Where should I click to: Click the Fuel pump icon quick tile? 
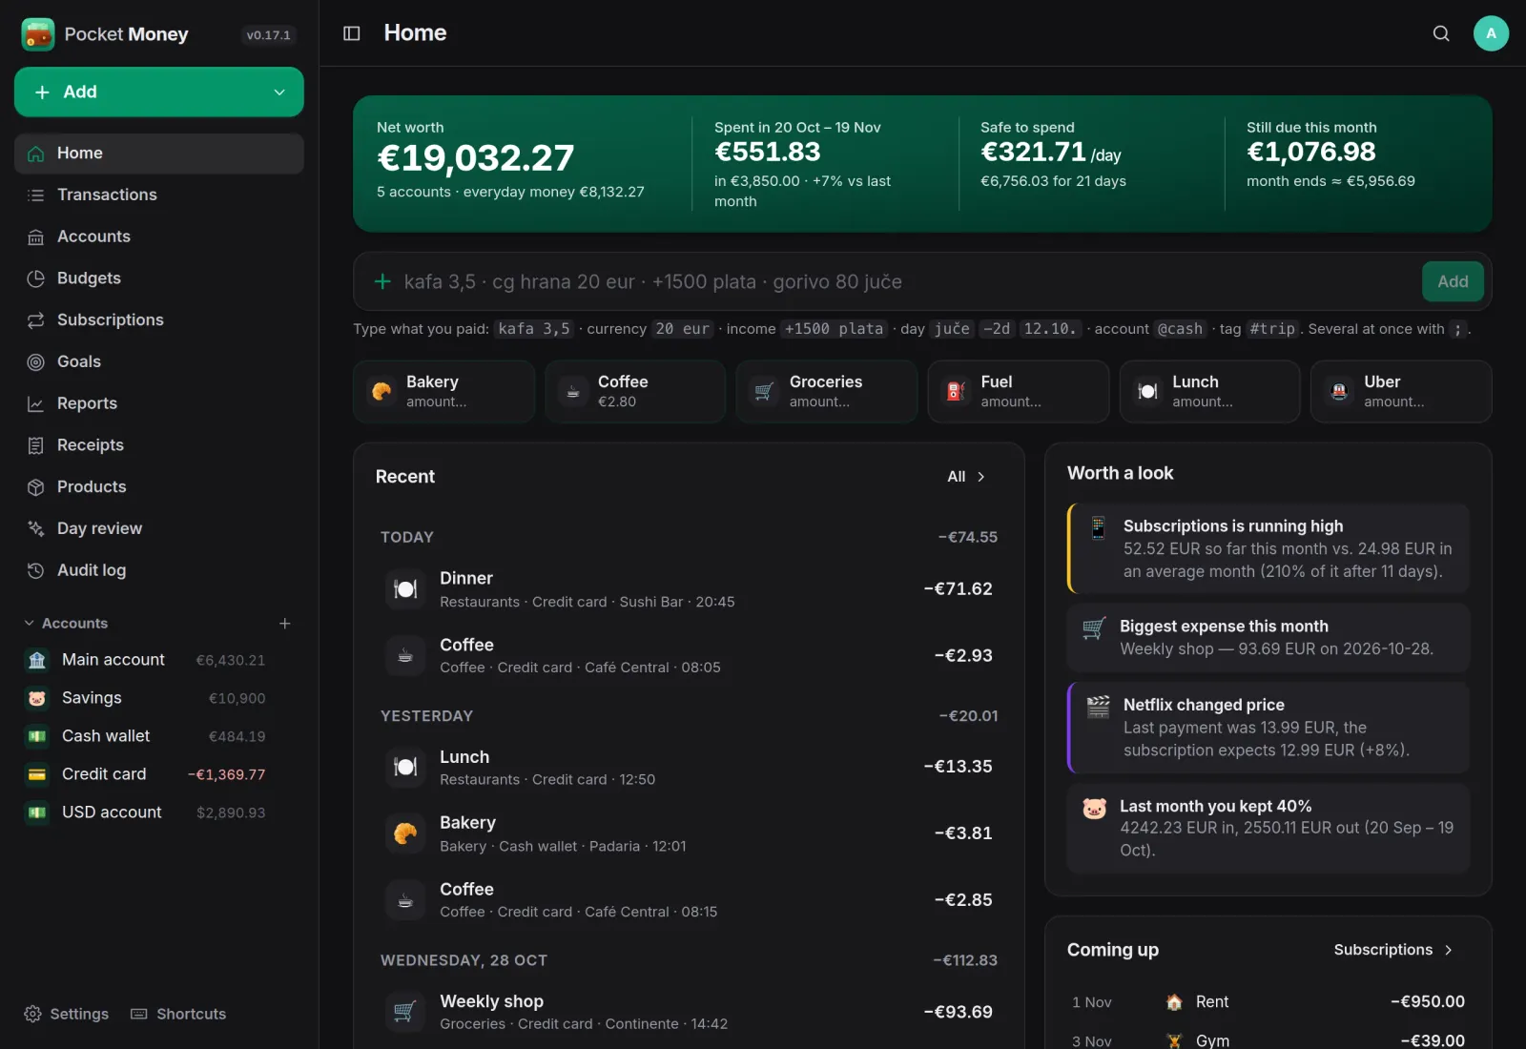(x=956, y=391)
